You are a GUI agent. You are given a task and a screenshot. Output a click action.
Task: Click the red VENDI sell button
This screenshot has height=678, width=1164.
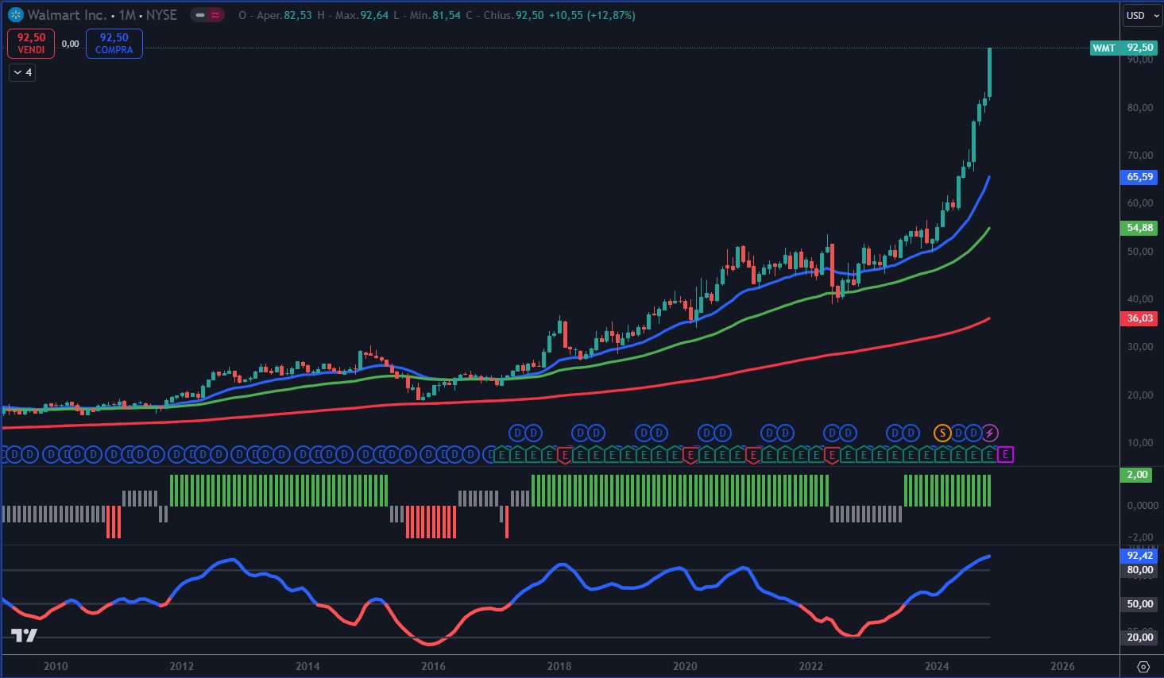tap(31, 43)
